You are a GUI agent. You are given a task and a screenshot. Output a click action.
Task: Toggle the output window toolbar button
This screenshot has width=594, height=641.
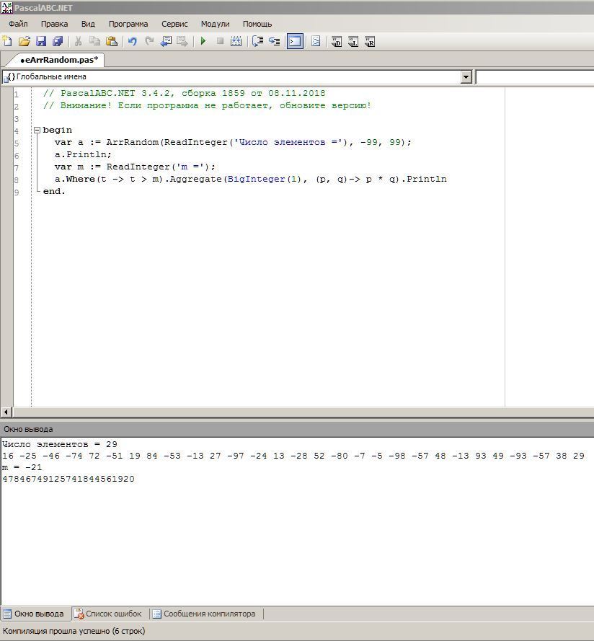click(295, 42)
